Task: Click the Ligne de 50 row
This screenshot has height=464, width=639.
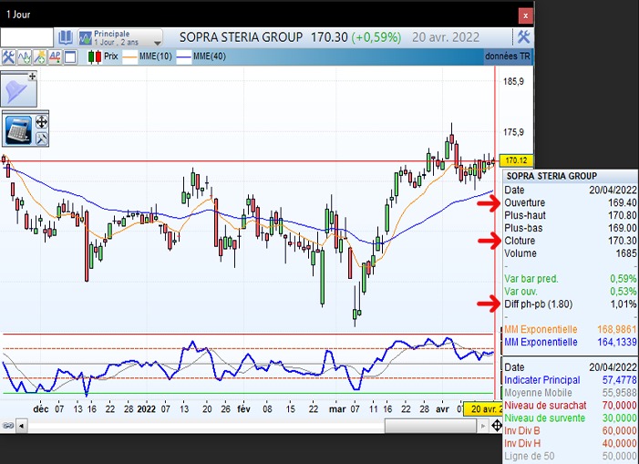Action: pos(570,456)
